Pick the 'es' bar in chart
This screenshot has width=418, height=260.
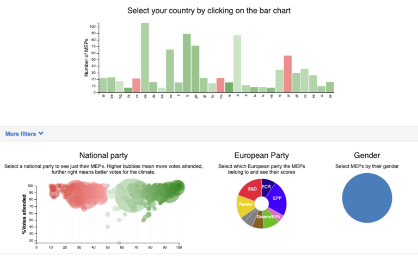[x=170, y=71]
